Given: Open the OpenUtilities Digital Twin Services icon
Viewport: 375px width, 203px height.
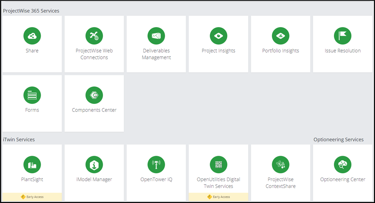Looking at the screenshot, I should (x=218, y=165).
